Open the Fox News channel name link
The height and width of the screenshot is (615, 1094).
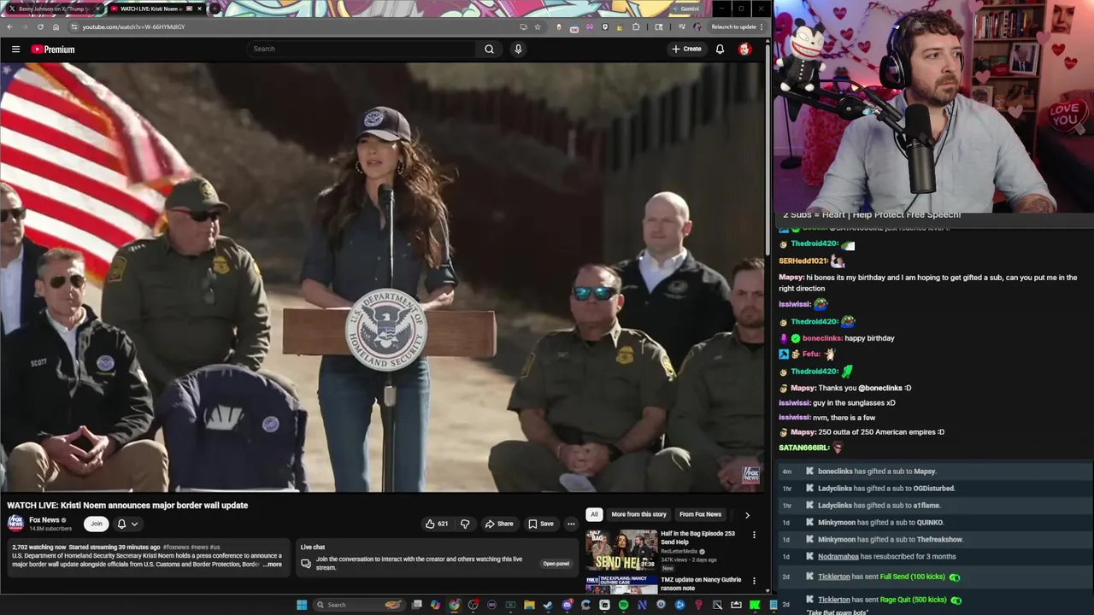pos(44,519)
